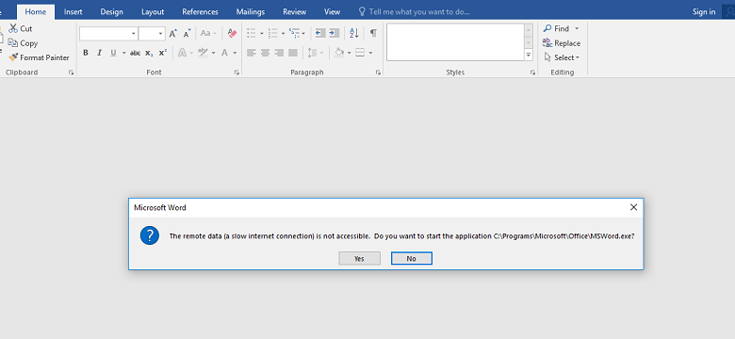The height and width of the screenshot is (339, 735).
Task: Switch to the Review tab
Action: click(x=294, y=11)
